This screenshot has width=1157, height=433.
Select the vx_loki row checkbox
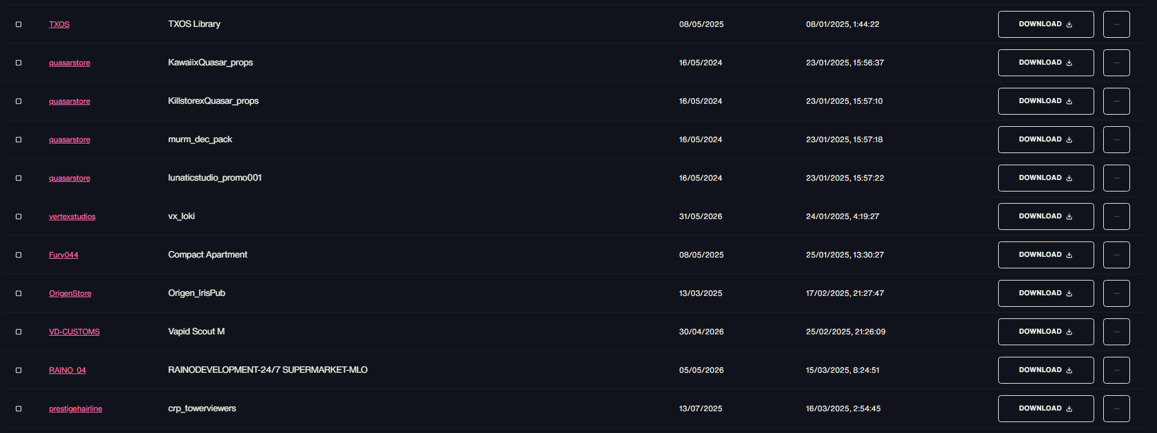click(x=19, y=216)
